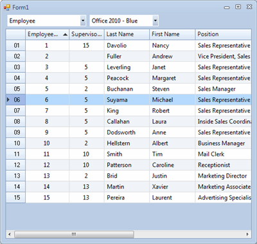Image resolution: width=257 pixels, height=244 pixels.
Task: Open the Employee table dropdown
Action: point(83,21)
